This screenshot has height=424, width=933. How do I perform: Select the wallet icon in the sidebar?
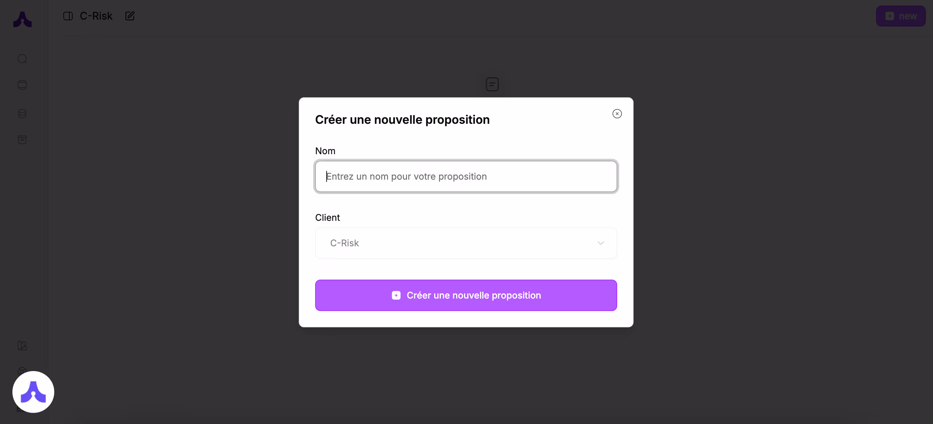tap(22, 85)
